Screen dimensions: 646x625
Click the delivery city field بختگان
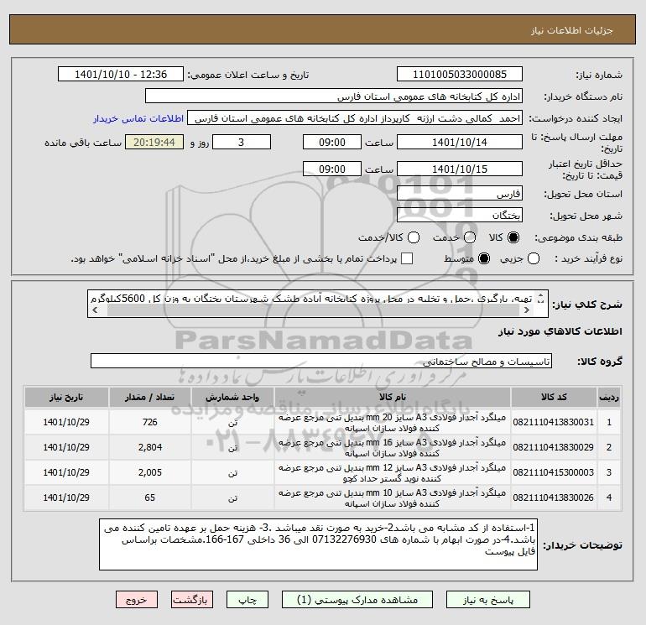[x=460, y=216]
